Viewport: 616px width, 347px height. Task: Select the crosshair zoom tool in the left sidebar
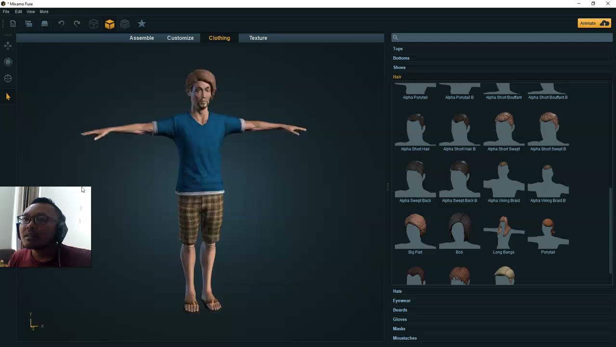(x=8, y=79)
